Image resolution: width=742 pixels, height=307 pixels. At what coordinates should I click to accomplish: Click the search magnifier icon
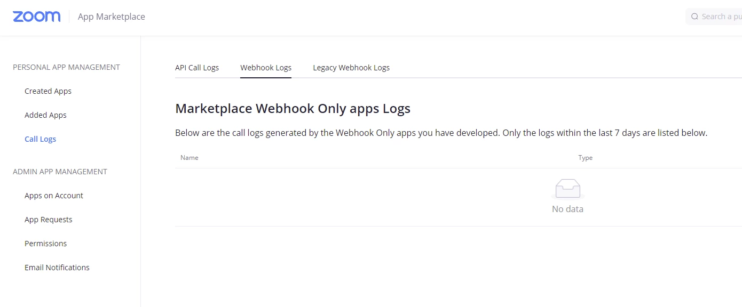point(694,17)
